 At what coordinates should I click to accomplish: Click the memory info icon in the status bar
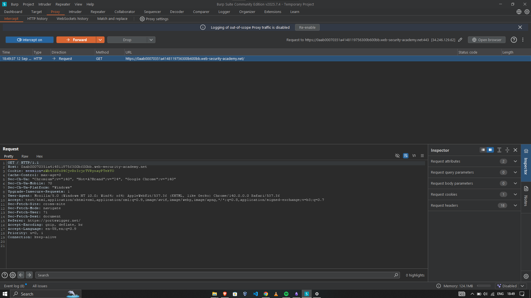click(439, 286)
